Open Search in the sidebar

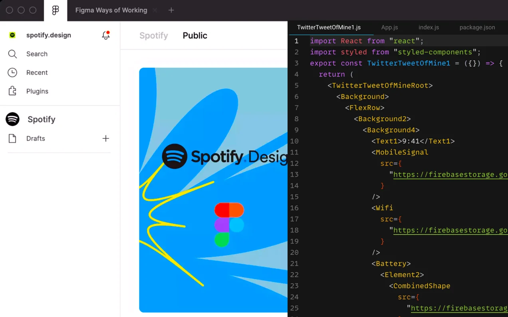pos(37,54)
